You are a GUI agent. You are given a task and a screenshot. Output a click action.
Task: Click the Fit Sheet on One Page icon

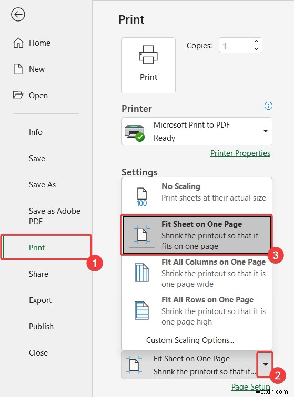[142, 234]
